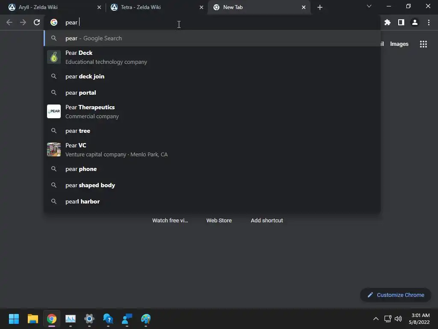Toggle the side panel icon
Screen dimensions: 438x329
401,22
